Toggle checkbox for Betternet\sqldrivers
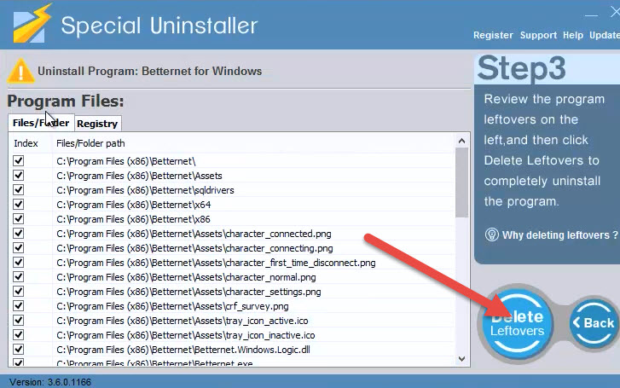Viewport: 620px width, 388px height. click(18, 190)
